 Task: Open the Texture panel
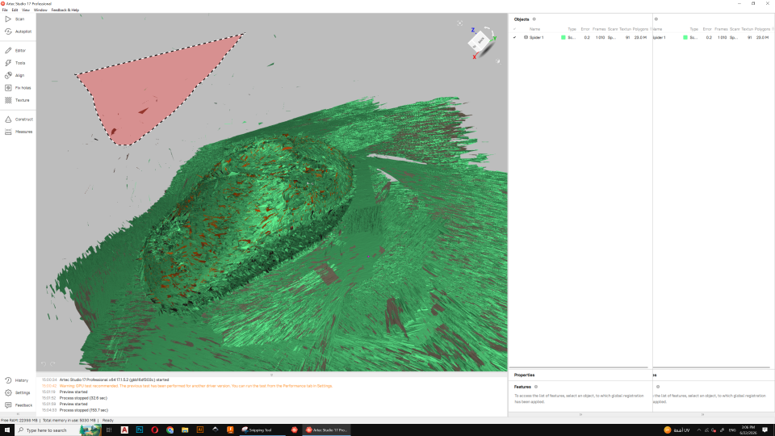click(17, 100)
